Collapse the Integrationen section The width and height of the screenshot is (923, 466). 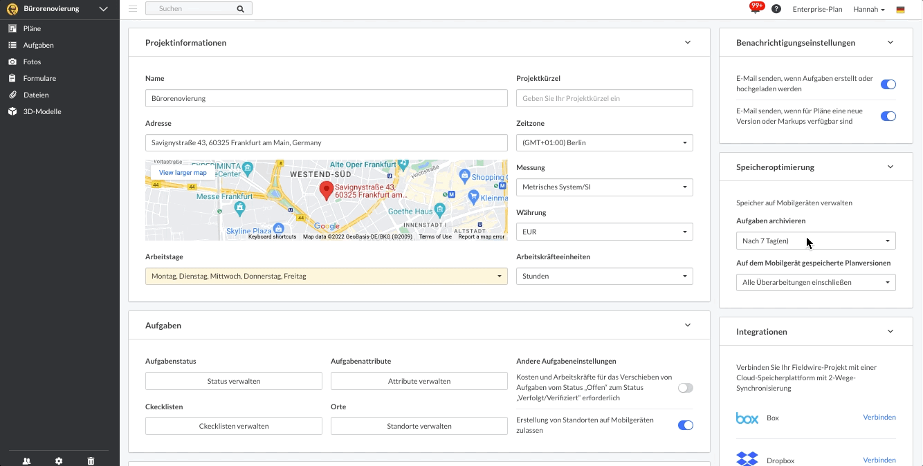click(890, 331)
